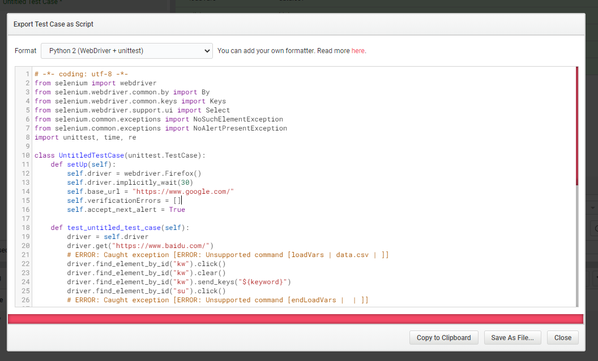Close the export dialog
Image resolution: width=598 pixels, height=361 pixels.
(x=562, y=337)
